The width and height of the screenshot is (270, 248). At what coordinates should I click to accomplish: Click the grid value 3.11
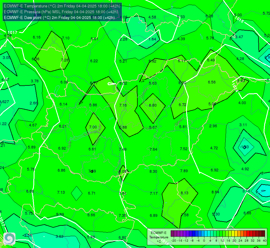coord(243,125)
